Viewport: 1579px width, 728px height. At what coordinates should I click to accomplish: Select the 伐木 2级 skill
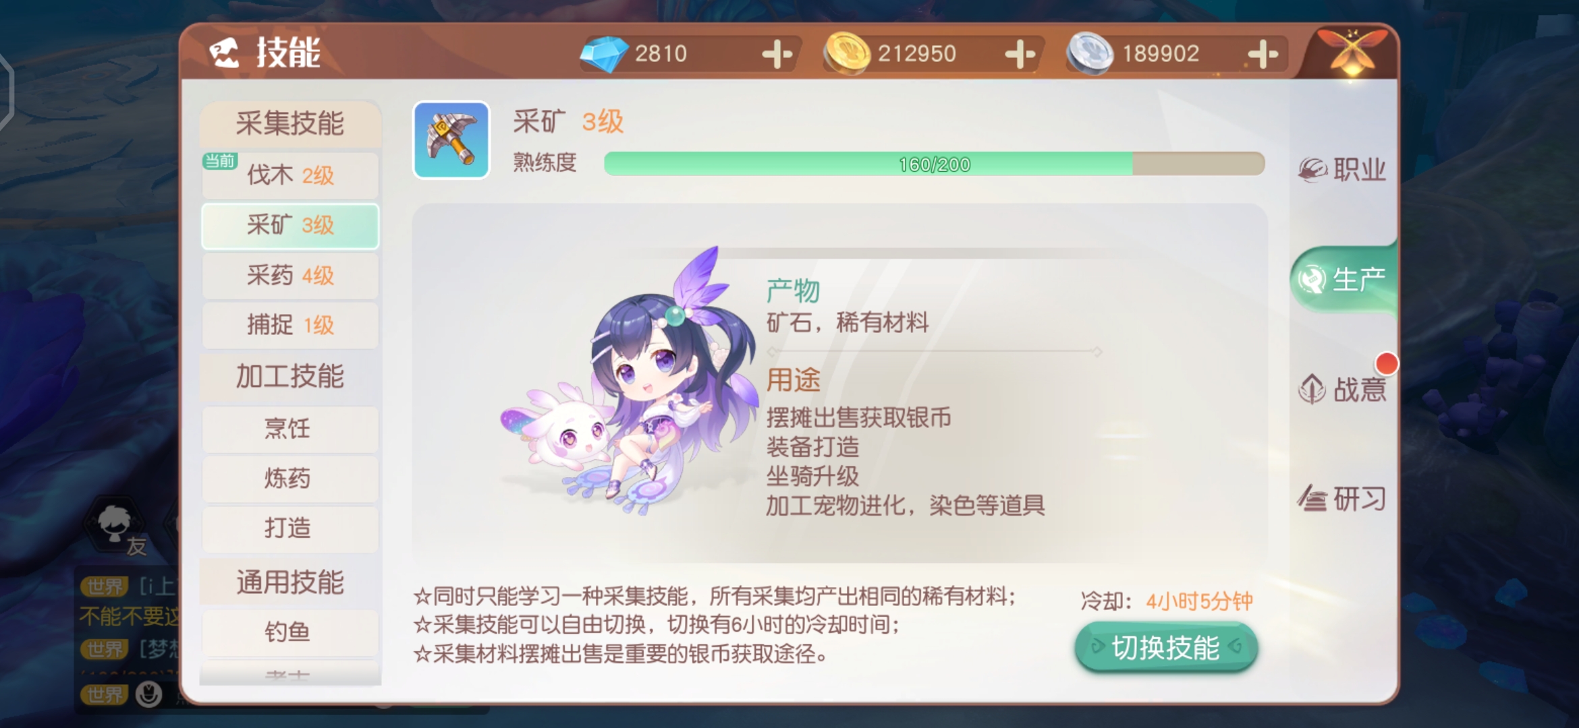coord(290,175)
